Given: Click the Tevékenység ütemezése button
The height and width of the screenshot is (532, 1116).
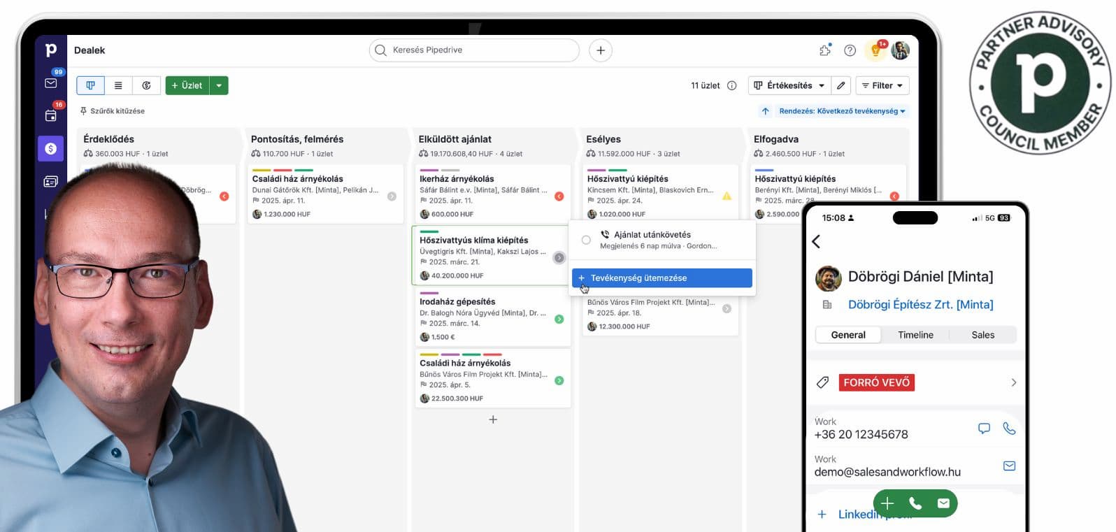Looking at the screenshot, I should tap(662, 278).
